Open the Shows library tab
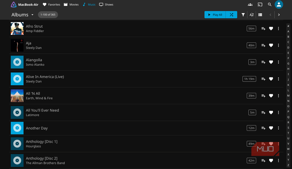The width and height of the screenshot is (292, 169). [106, 4]
